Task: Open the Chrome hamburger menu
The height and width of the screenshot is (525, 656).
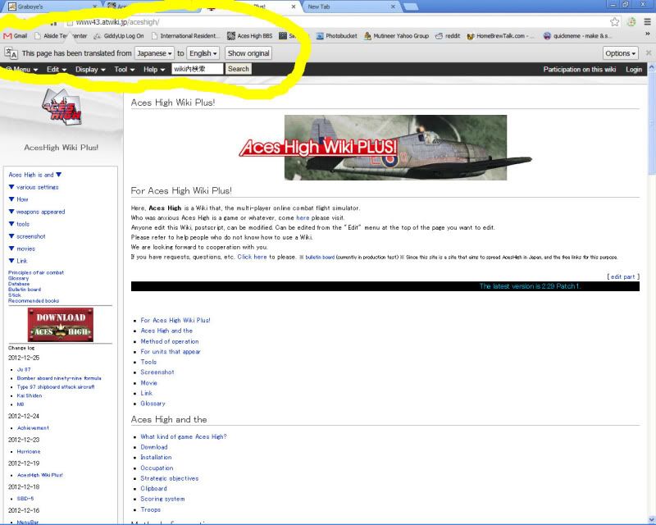Action: click(647, 22)
